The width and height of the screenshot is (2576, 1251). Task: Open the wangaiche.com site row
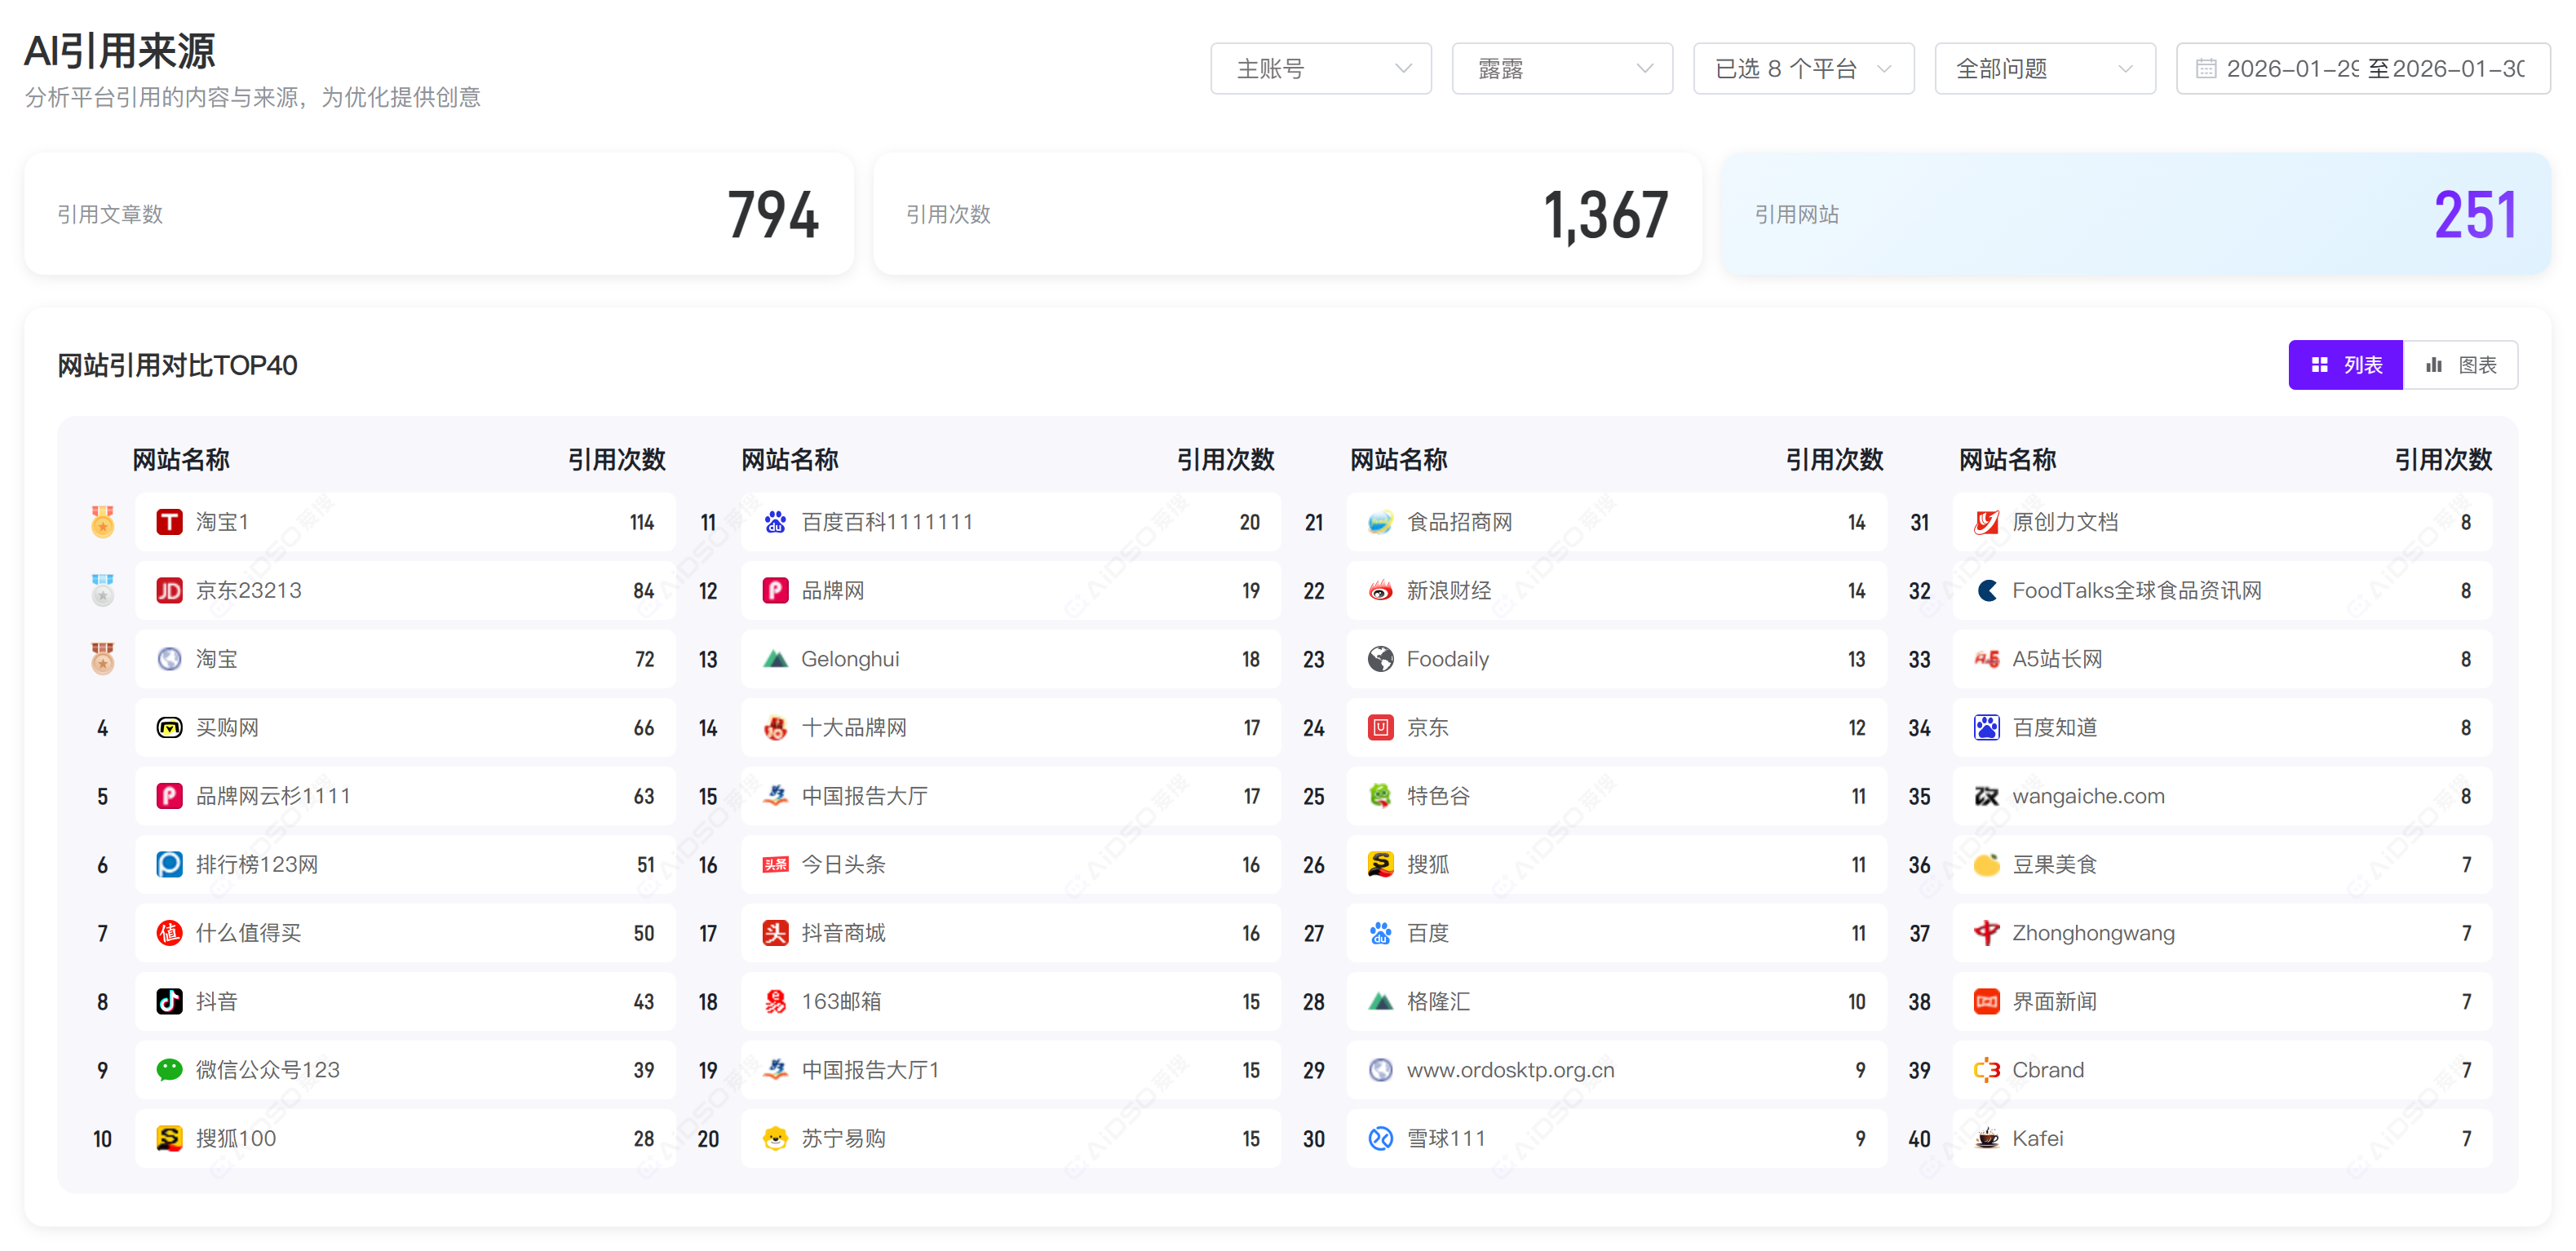(2088, 797)
